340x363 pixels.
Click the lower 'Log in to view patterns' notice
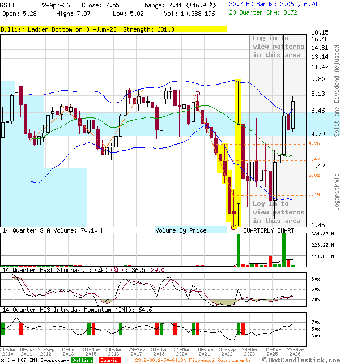[278, 212]
